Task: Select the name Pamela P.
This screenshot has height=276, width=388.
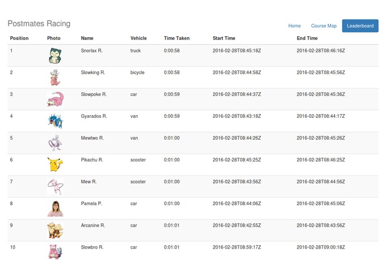Action: point(92,203)
